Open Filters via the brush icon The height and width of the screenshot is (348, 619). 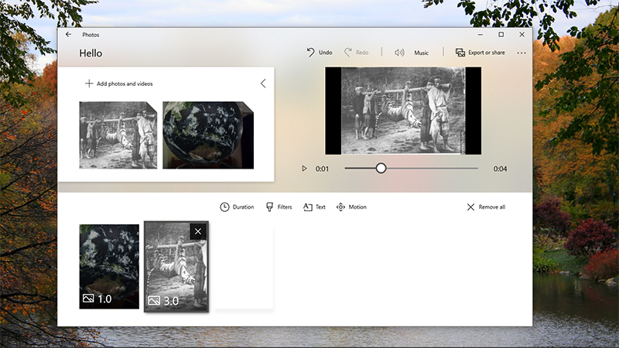269,207
